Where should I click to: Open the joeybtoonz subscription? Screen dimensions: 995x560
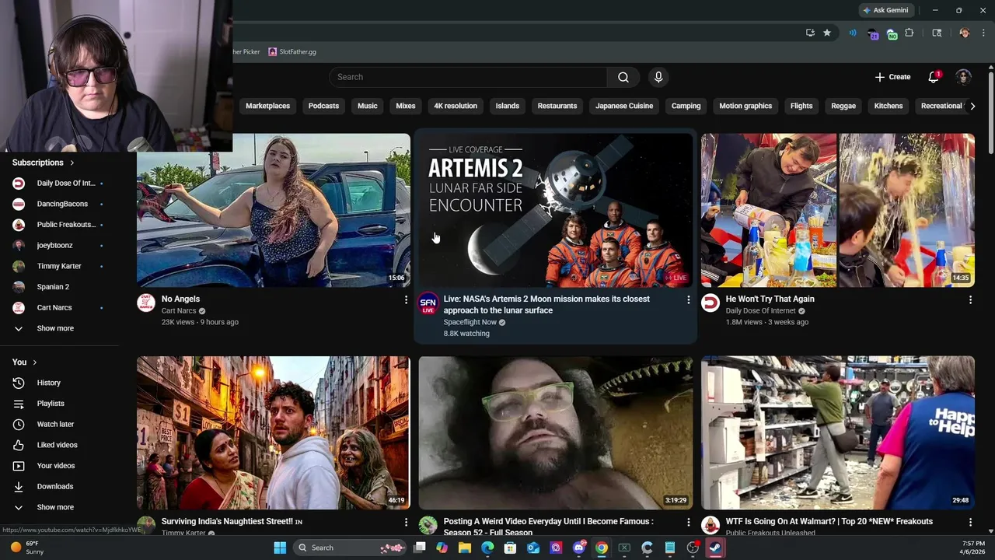pyautogui.click(x=54, y=246)
